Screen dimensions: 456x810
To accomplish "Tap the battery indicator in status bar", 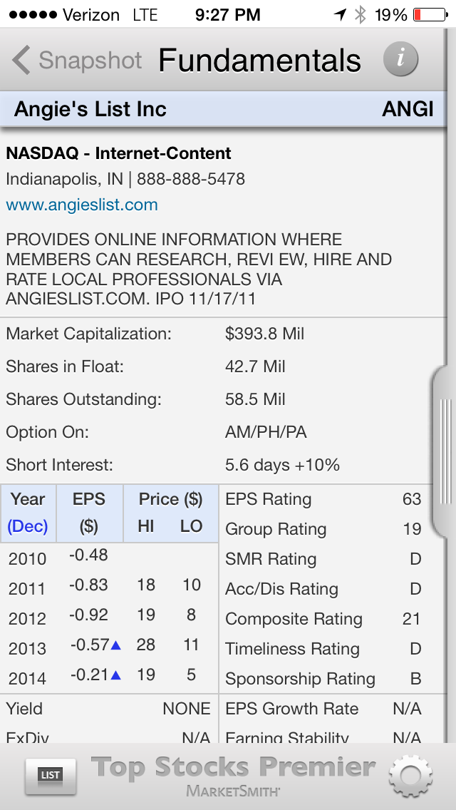I will coord(430,15).
